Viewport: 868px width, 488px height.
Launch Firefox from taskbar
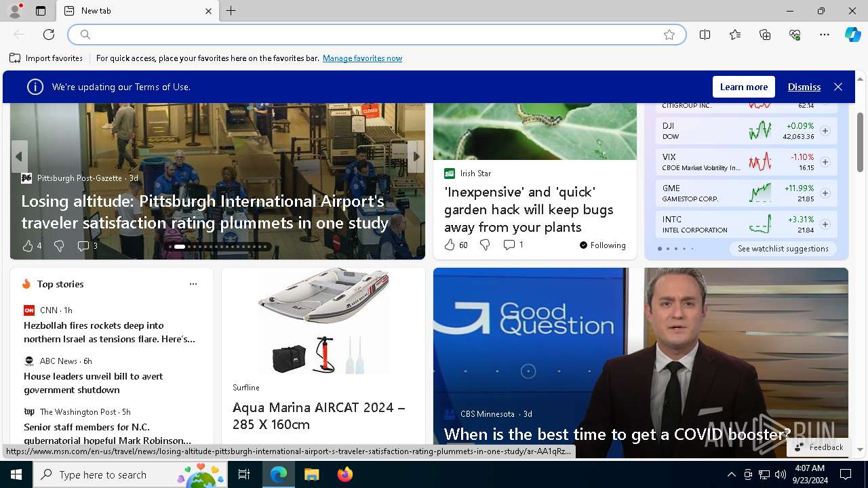344,474
